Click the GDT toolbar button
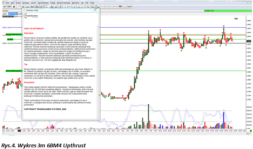The height and width of the screenshot is (149, 253). click(x=5, y=7)
